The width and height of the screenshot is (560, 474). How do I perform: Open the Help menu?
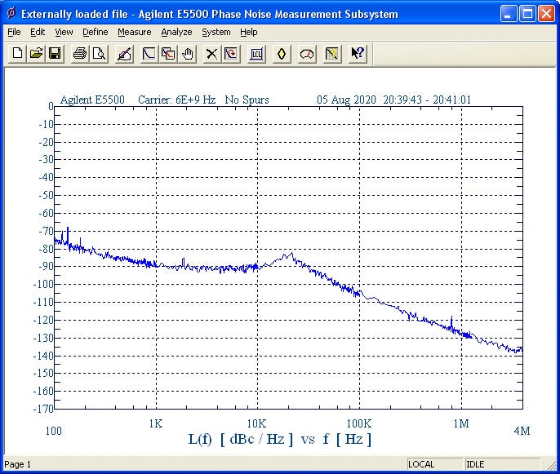tap(249, 32)
